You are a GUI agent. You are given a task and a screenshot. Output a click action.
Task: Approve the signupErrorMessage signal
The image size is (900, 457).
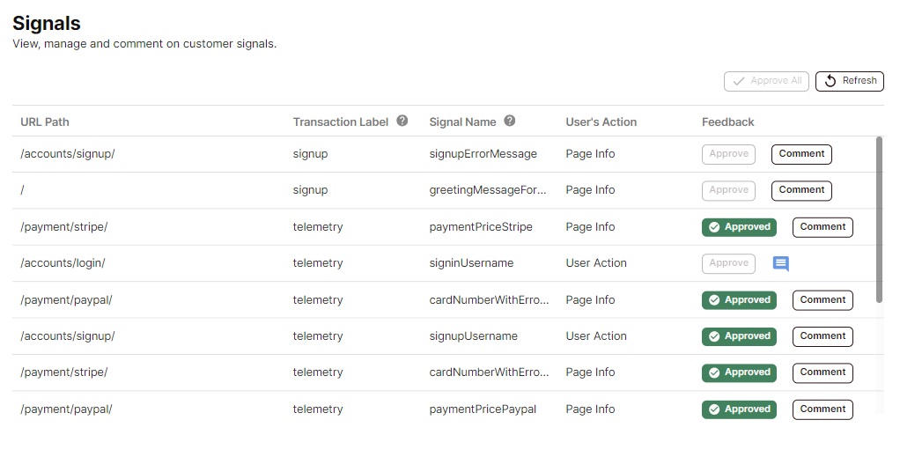(x=728, y=154)
